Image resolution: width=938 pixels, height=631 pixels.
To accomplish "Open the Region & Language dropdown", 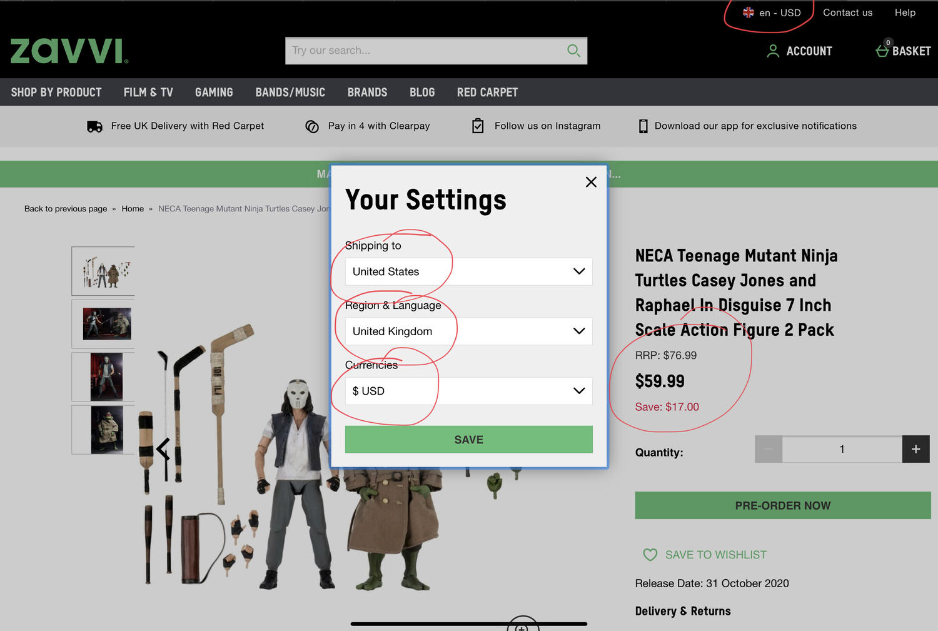I will coord(468,331).
